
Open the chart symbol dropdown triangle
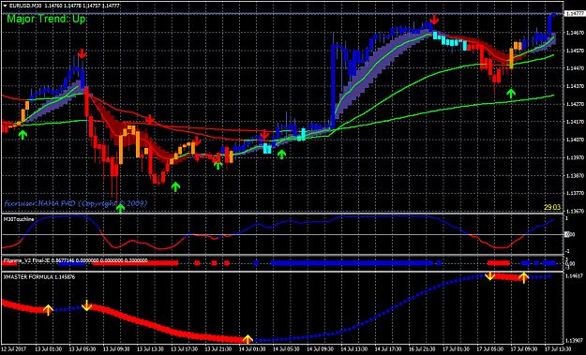click(x=6, y=6)
